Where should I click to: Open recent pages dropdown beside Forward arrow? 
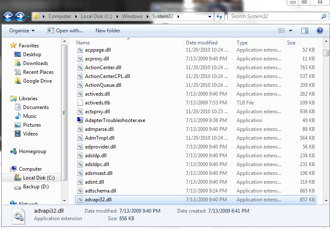click(28, 17)
